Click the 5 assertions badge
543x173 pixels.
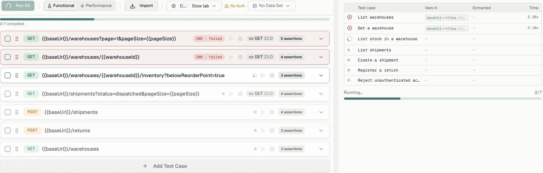pos(291,39)
